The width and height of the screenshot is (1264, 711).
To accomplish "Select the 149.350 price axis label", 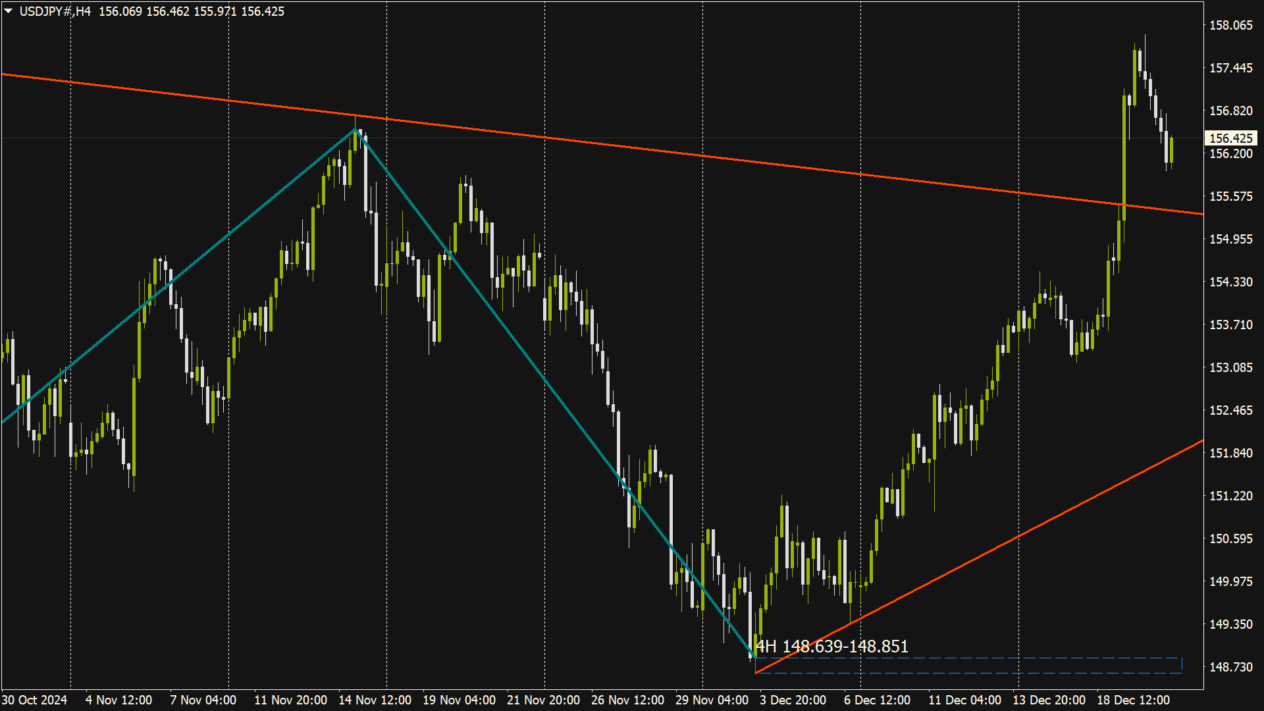I will pyautogui.click(x=1230, y=624).
